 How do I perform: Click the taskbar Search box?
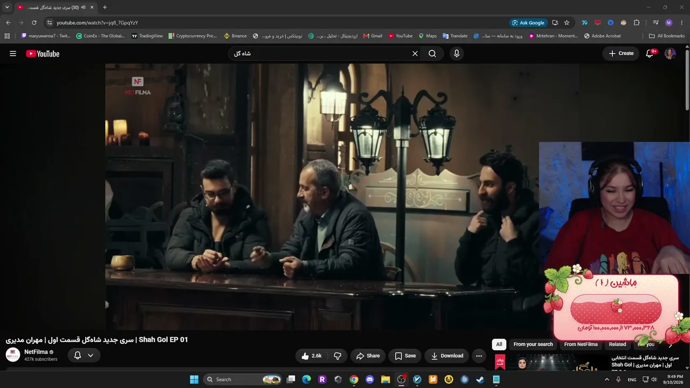click(243, 379)
